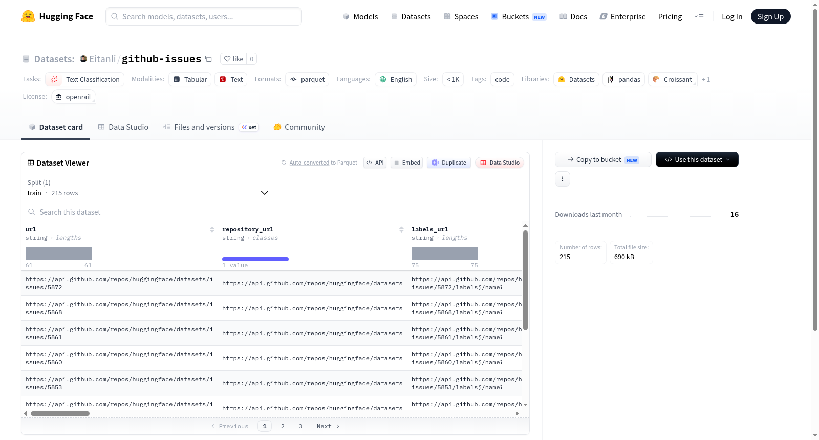Click the Sign Up button
This screenshot has height=440, width=819.
point(770,17)
